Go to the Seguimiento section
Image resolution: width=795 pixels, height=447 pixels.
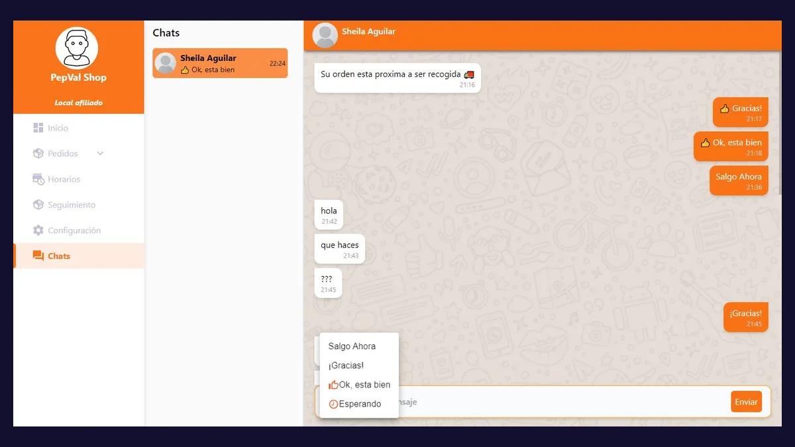click(x=78, y=205)
